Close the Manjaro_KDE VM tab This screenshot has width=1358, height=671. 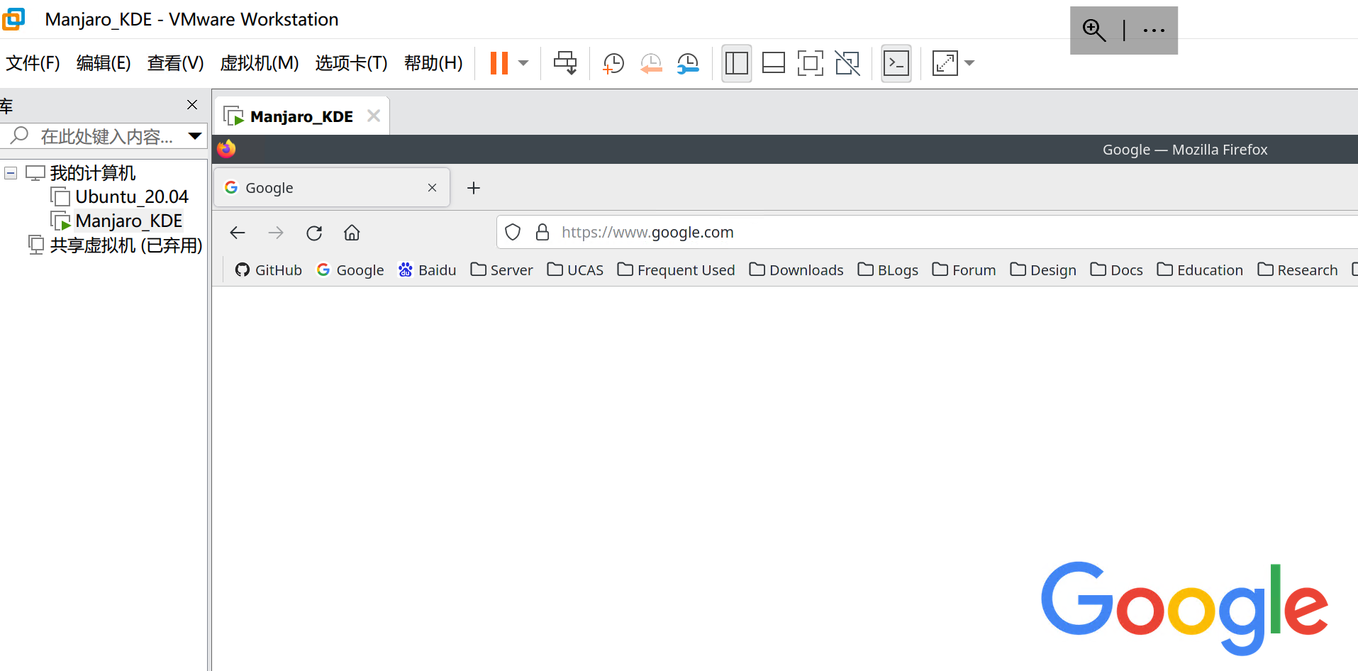(374, 116)
